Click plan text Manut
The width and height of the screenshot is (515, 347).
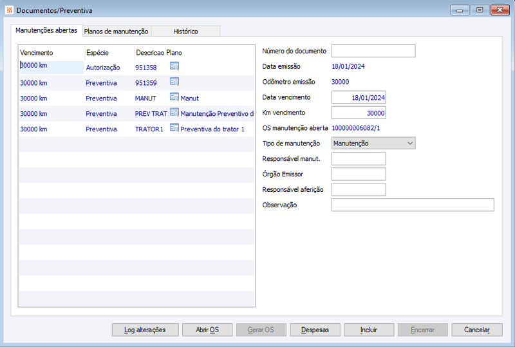click(x=189, y=98)
